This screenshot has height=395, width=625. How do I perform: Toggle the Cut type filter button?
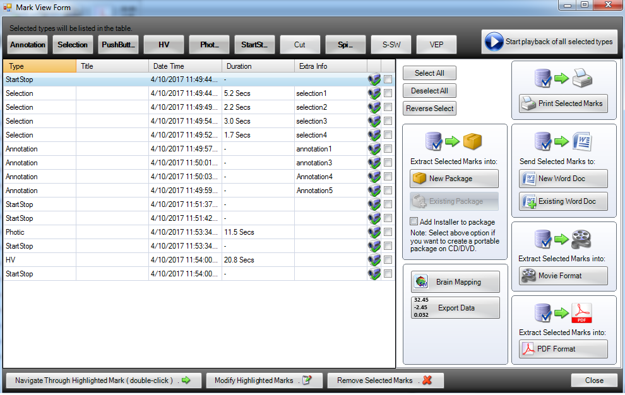[x=300, y=45]
